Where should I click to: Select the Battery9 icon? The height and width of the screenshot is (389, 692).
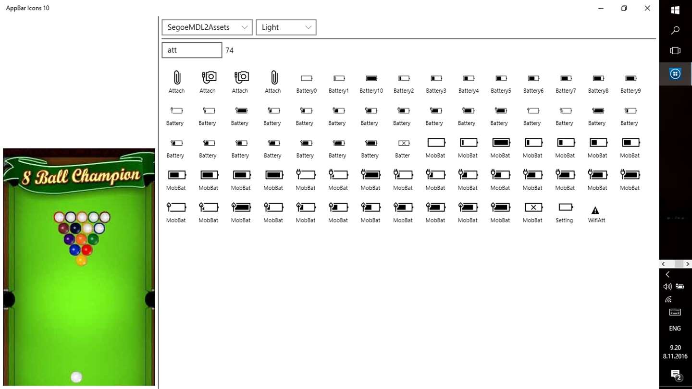pyautogui.click(x=631, y=78)
